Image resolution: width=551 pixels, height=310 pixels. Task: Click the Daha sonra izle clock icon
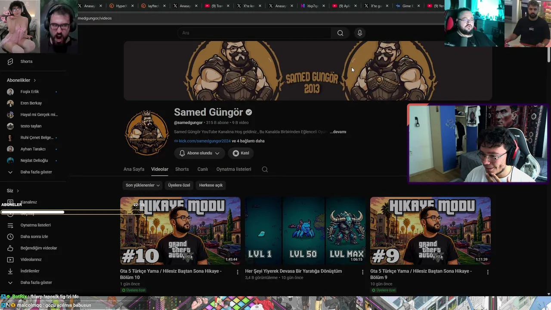[x=10, y=236]
